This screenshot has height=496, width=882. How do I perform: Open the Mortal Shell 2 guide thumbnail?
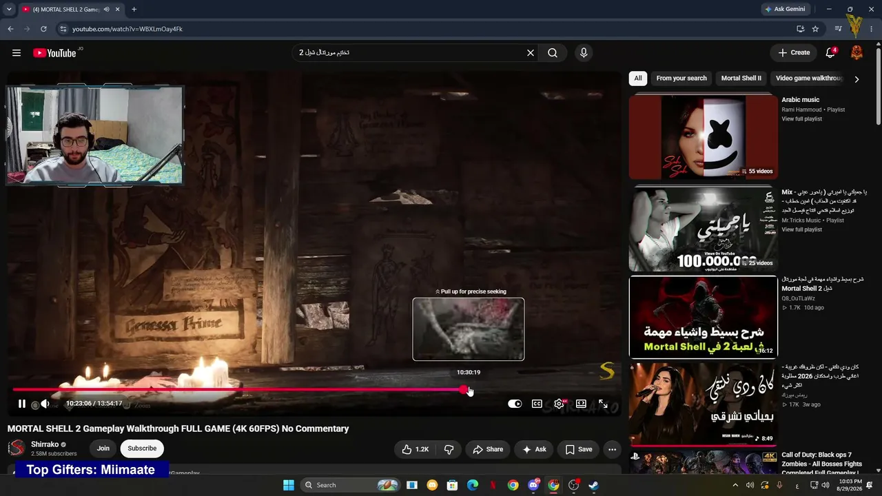703,317
